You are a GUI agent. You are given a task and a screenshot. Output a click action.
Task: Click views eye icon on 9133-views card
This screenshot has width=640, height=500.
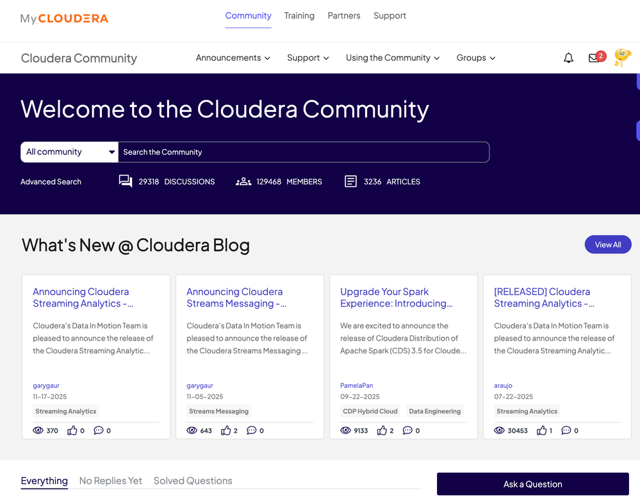[345, 430]
